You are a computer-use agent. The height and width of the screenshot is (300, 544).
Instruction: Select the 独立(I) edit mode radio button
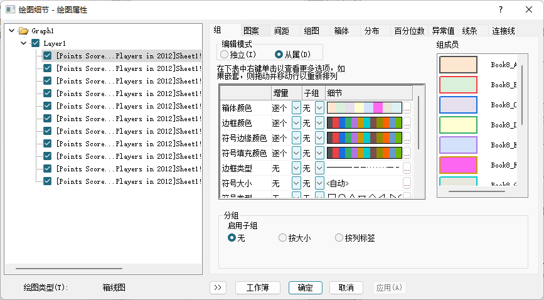[225, 55]
